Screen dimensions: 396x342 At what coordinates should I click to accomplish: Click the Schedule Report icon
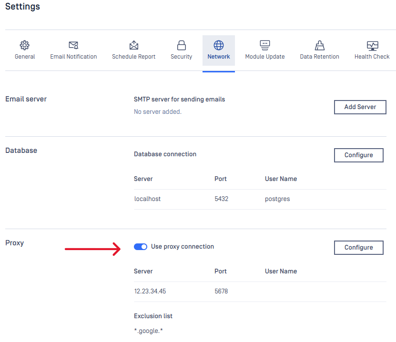[x=134, y=45]
